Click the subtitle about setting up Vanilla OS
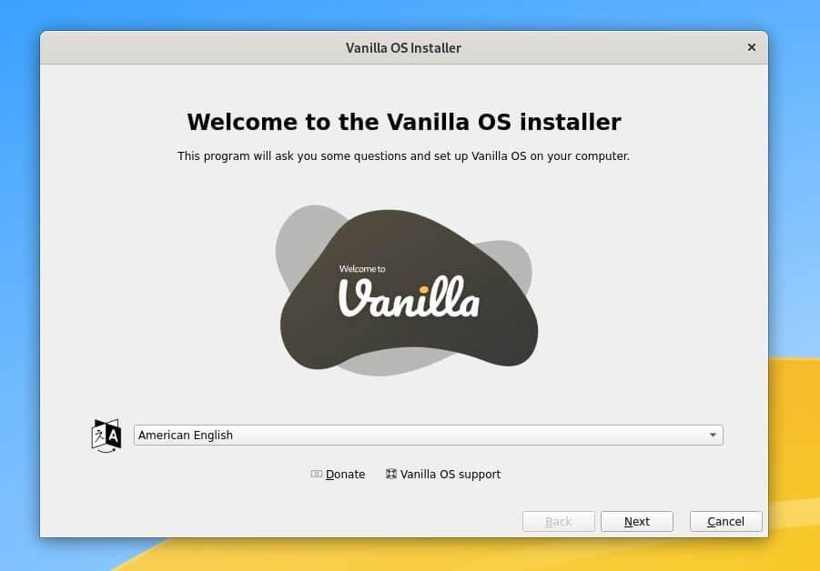Image resolution: width=820 pixels, height=571 pixels. point(403,156)
